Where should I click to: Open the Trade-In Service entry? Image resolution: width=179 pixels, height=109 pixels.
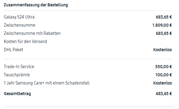[x=19, y=67]
